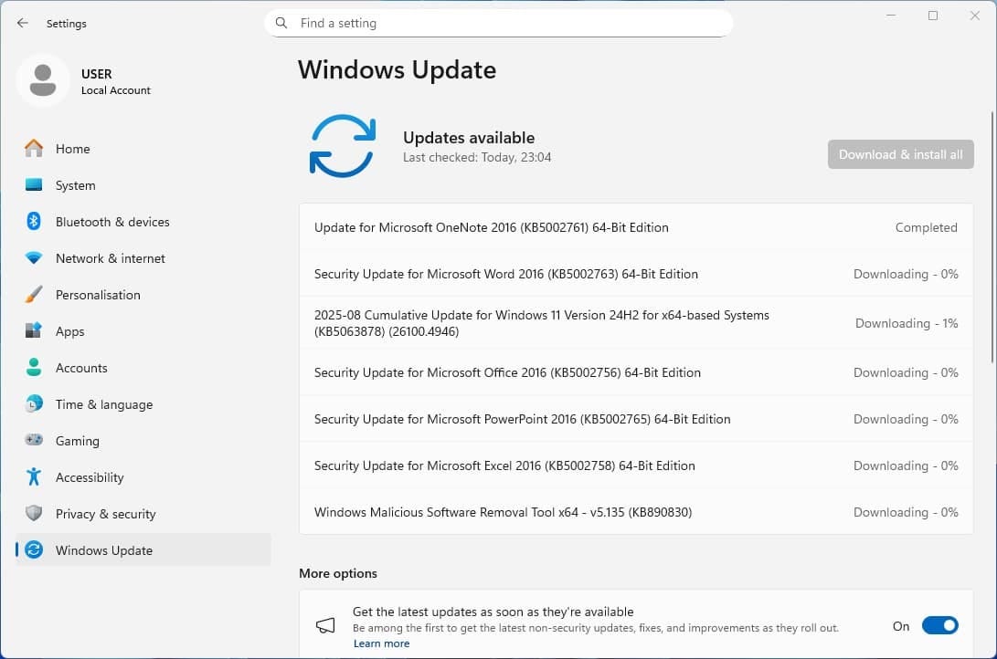Select the Accessibility figure icon
Viewport: 997px width, 659px height.
(34, 477)
